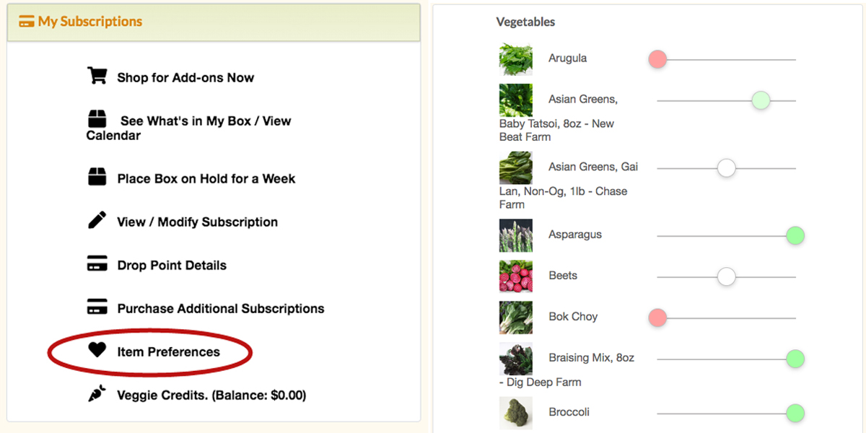Click the My Subscriptions panel header
Viewport: 866px width, 433px height.
click(90, 22)
